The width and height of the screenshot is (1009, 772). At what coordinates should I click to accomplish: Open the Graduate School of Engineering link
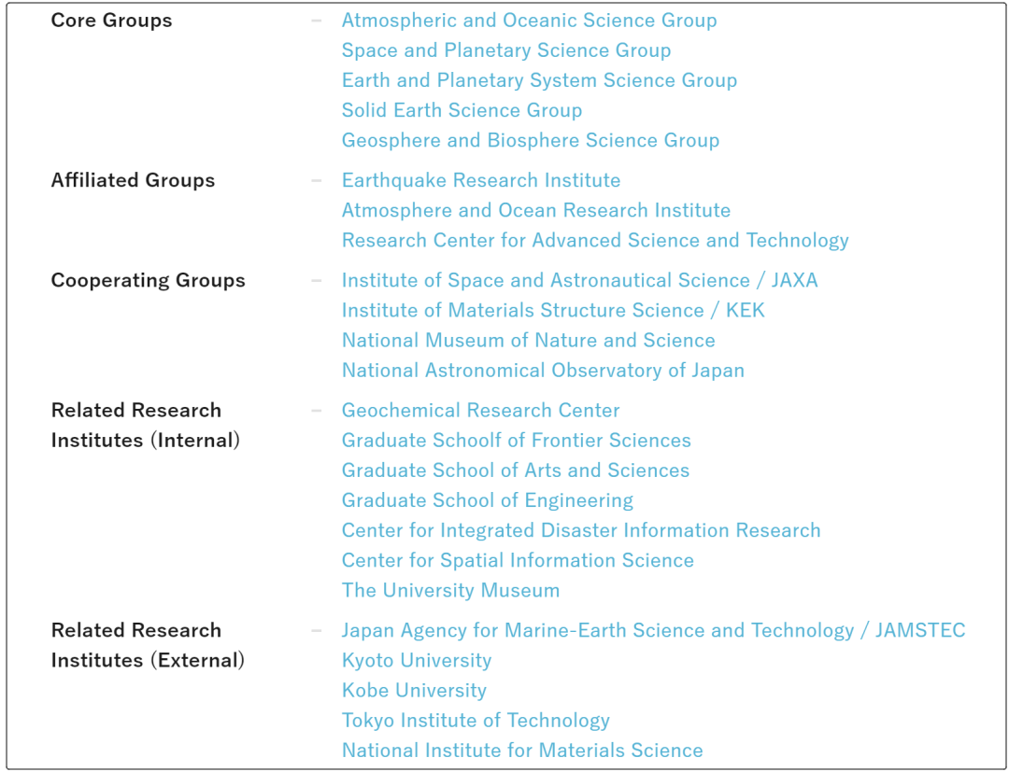[487, 499]
